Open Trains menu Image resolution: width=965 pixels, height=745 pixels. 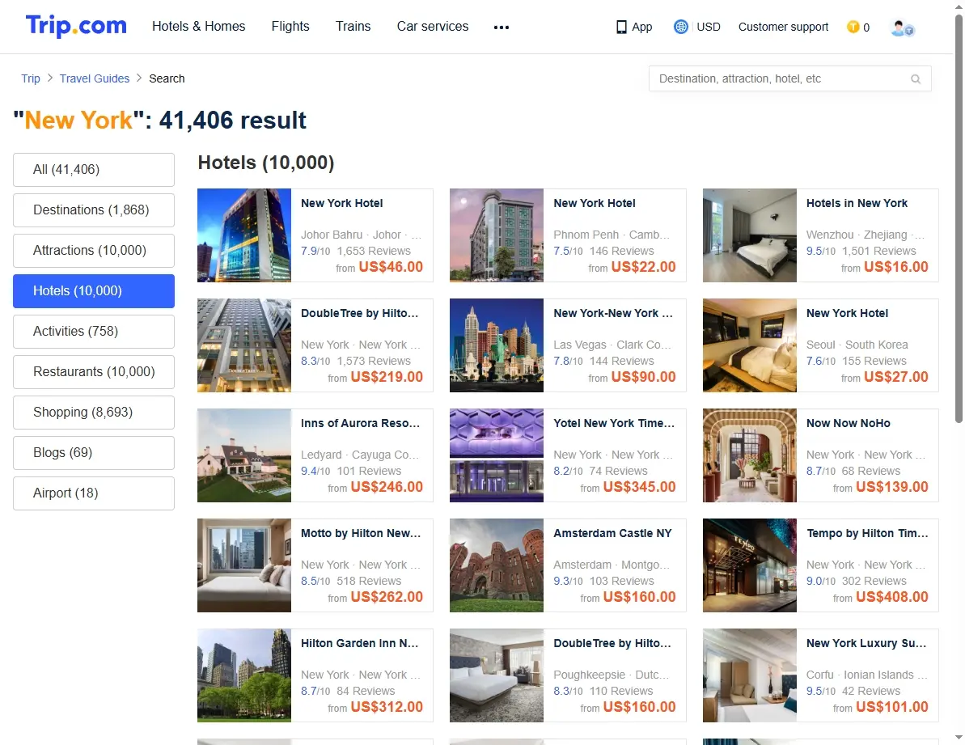coord(353,27)
